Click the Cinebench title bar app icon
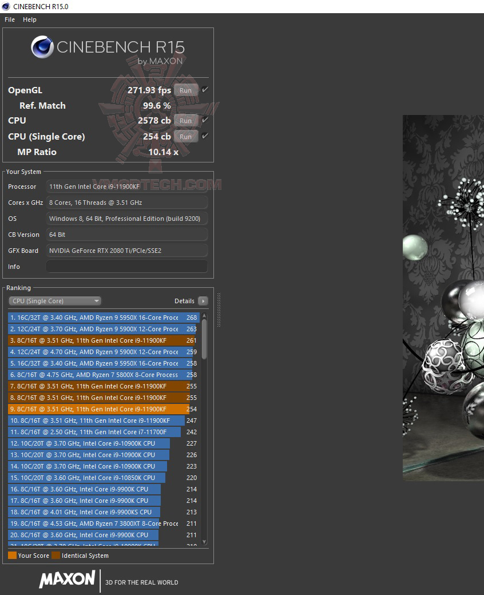 coord(6,6)
